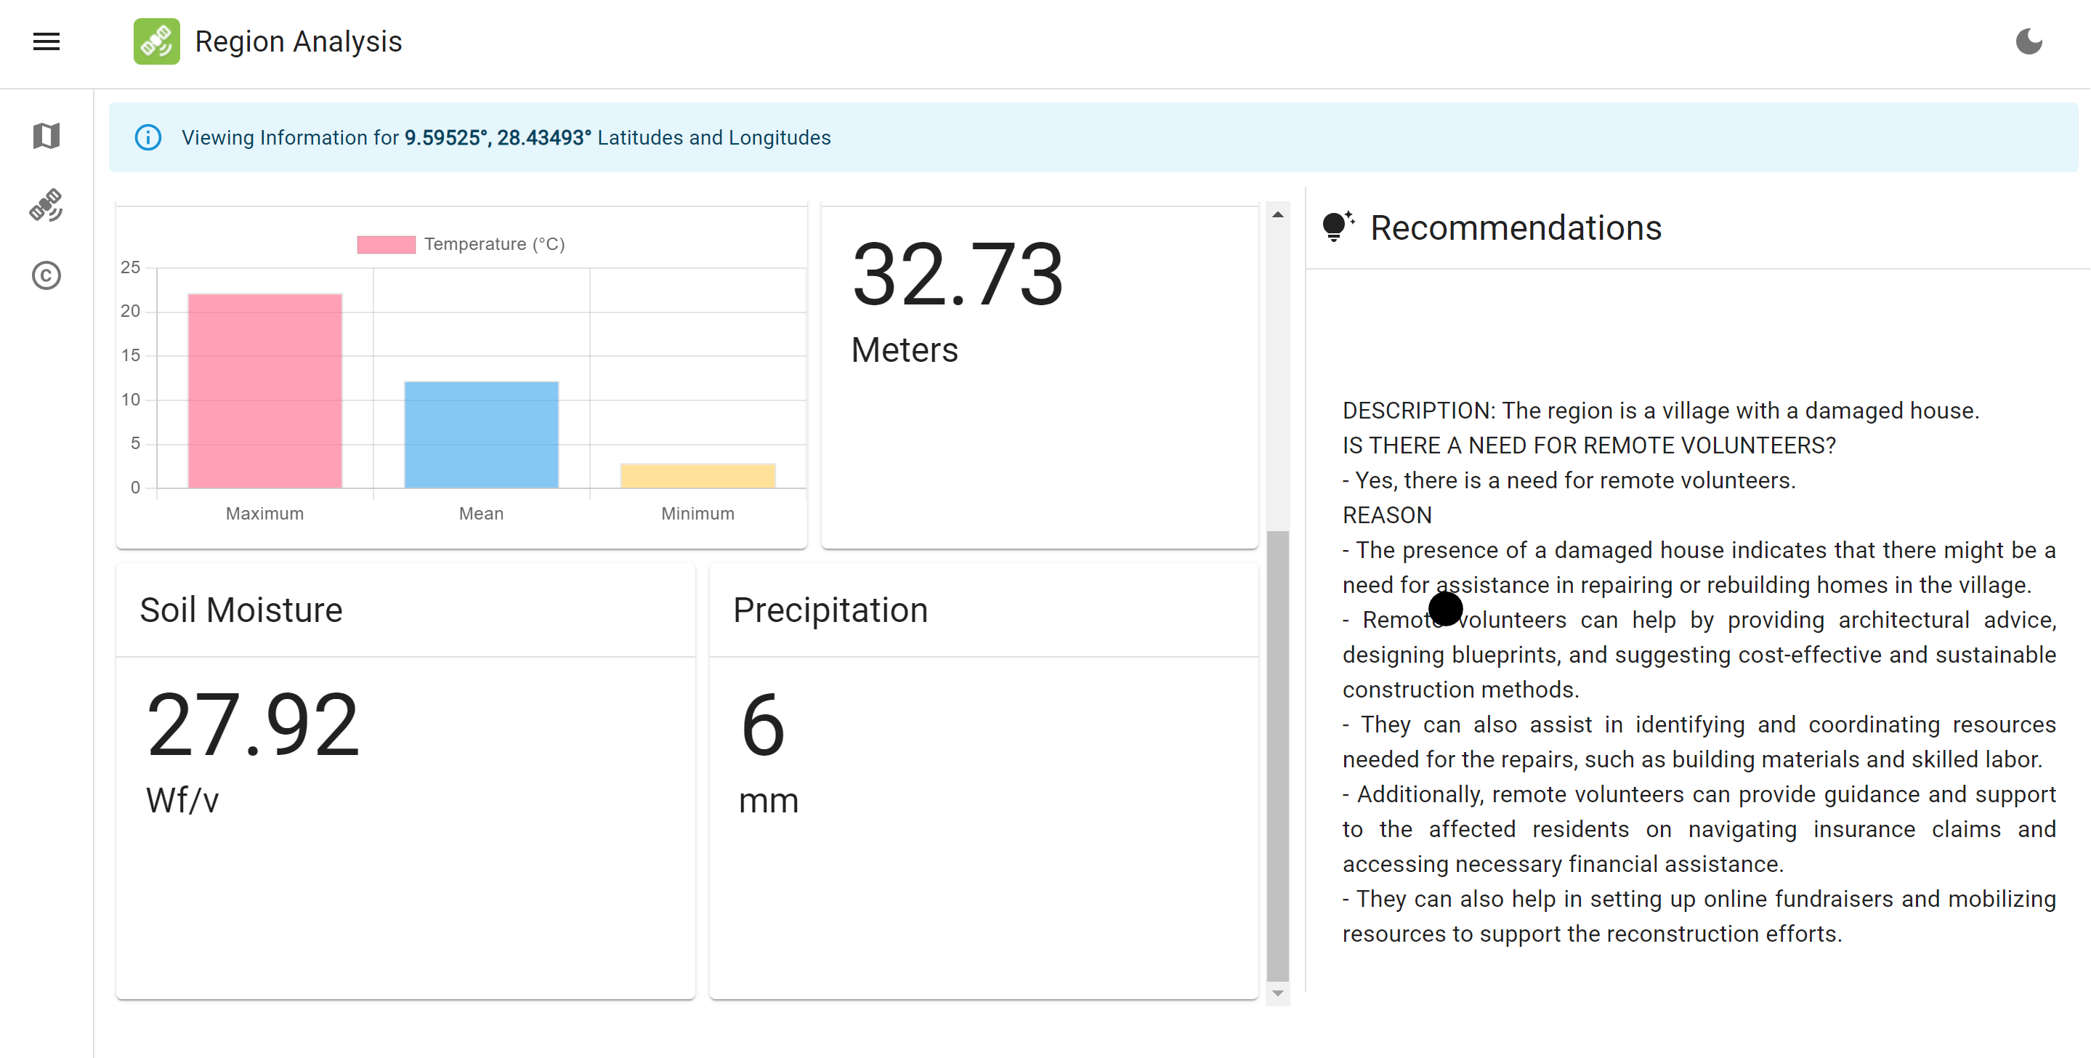Select the satellite icon in the sidebar
Viewport: 2091px width, 1058px height.
[x=46, y=206]
